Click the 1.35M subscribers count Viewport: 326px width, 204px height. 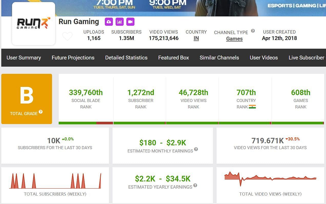coord(126,38)
